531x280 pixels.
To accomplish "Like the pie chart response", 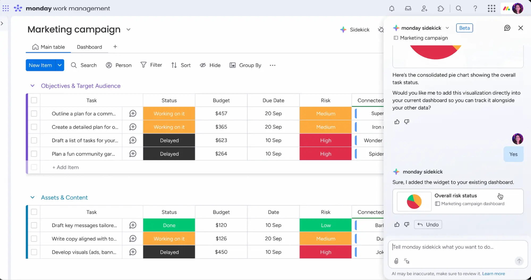I will (x=397, y=122).
